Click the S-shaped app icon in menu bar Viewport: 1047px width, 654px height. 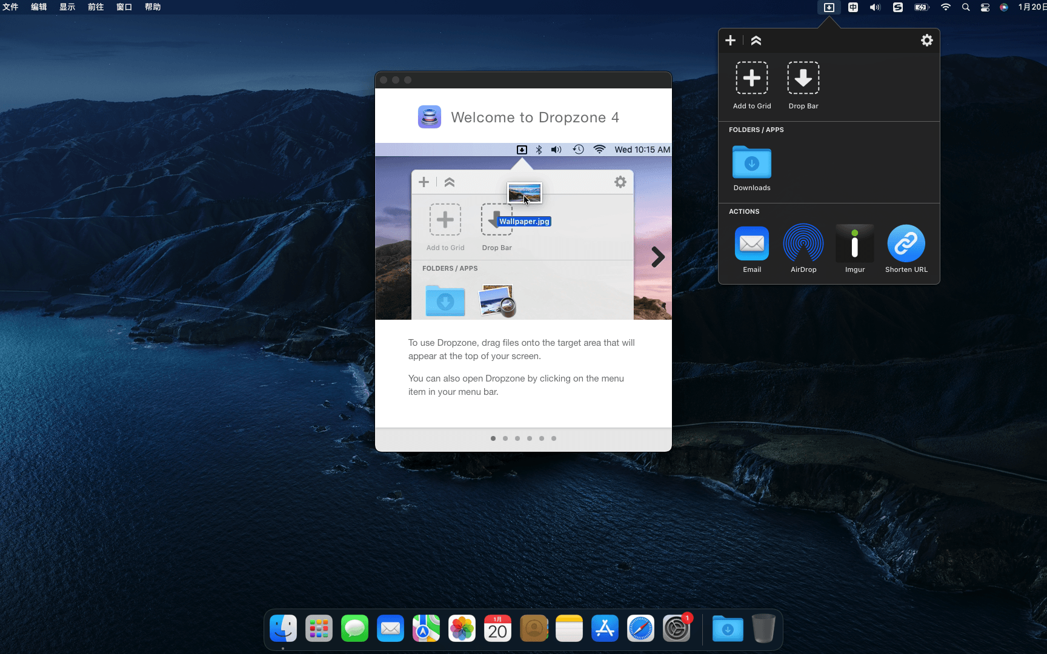point(898,7)
